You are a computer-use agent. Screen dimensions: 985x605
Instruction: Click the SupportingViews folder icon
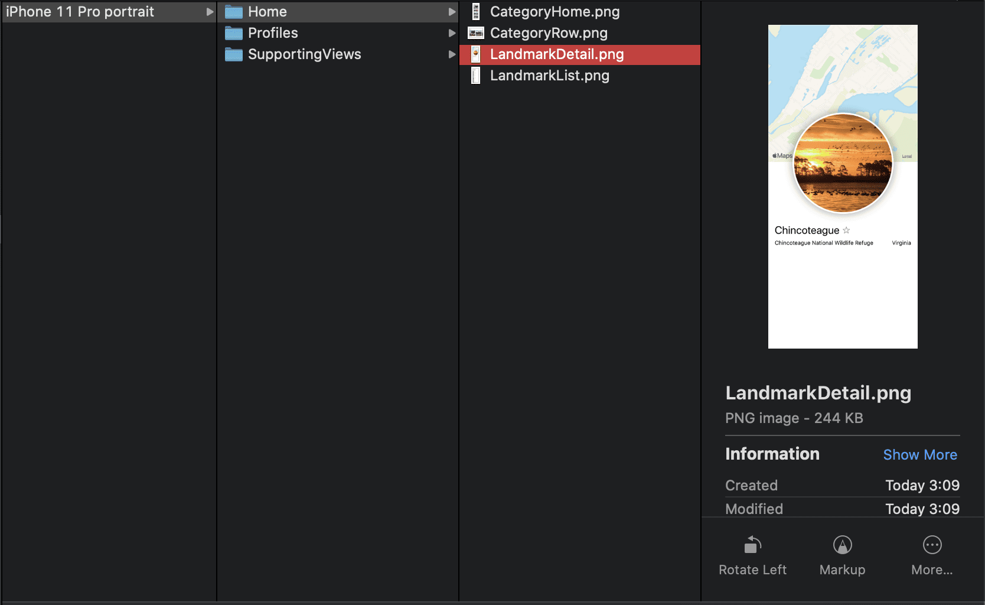[x=234, y=54]
